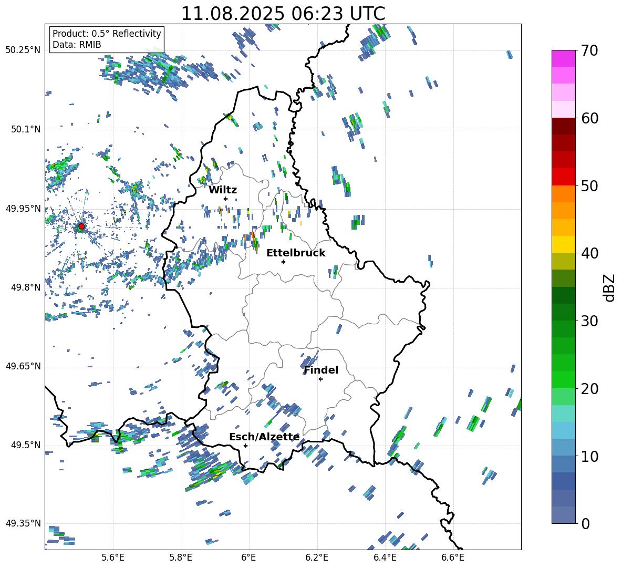Click the Esch/Alzette city label
Viewport: 622px width, 568px height.
[264, 437]
